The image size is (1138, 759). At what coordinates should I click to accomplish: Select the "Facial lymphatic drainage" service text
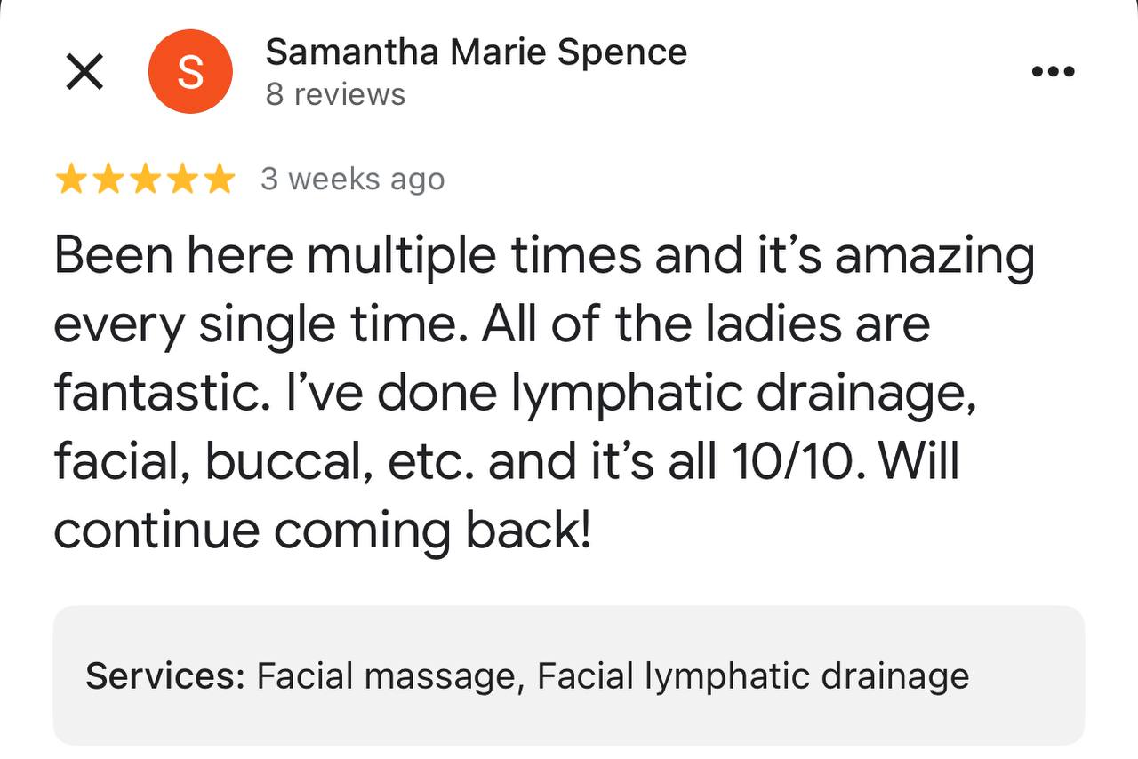(752, 676)
